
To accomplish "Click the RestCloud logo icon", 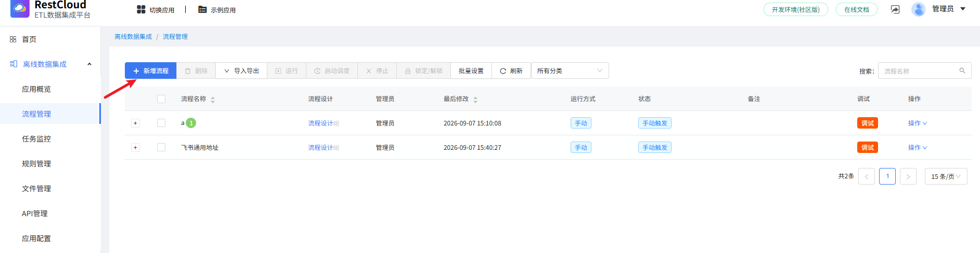I will coord(20,8).
